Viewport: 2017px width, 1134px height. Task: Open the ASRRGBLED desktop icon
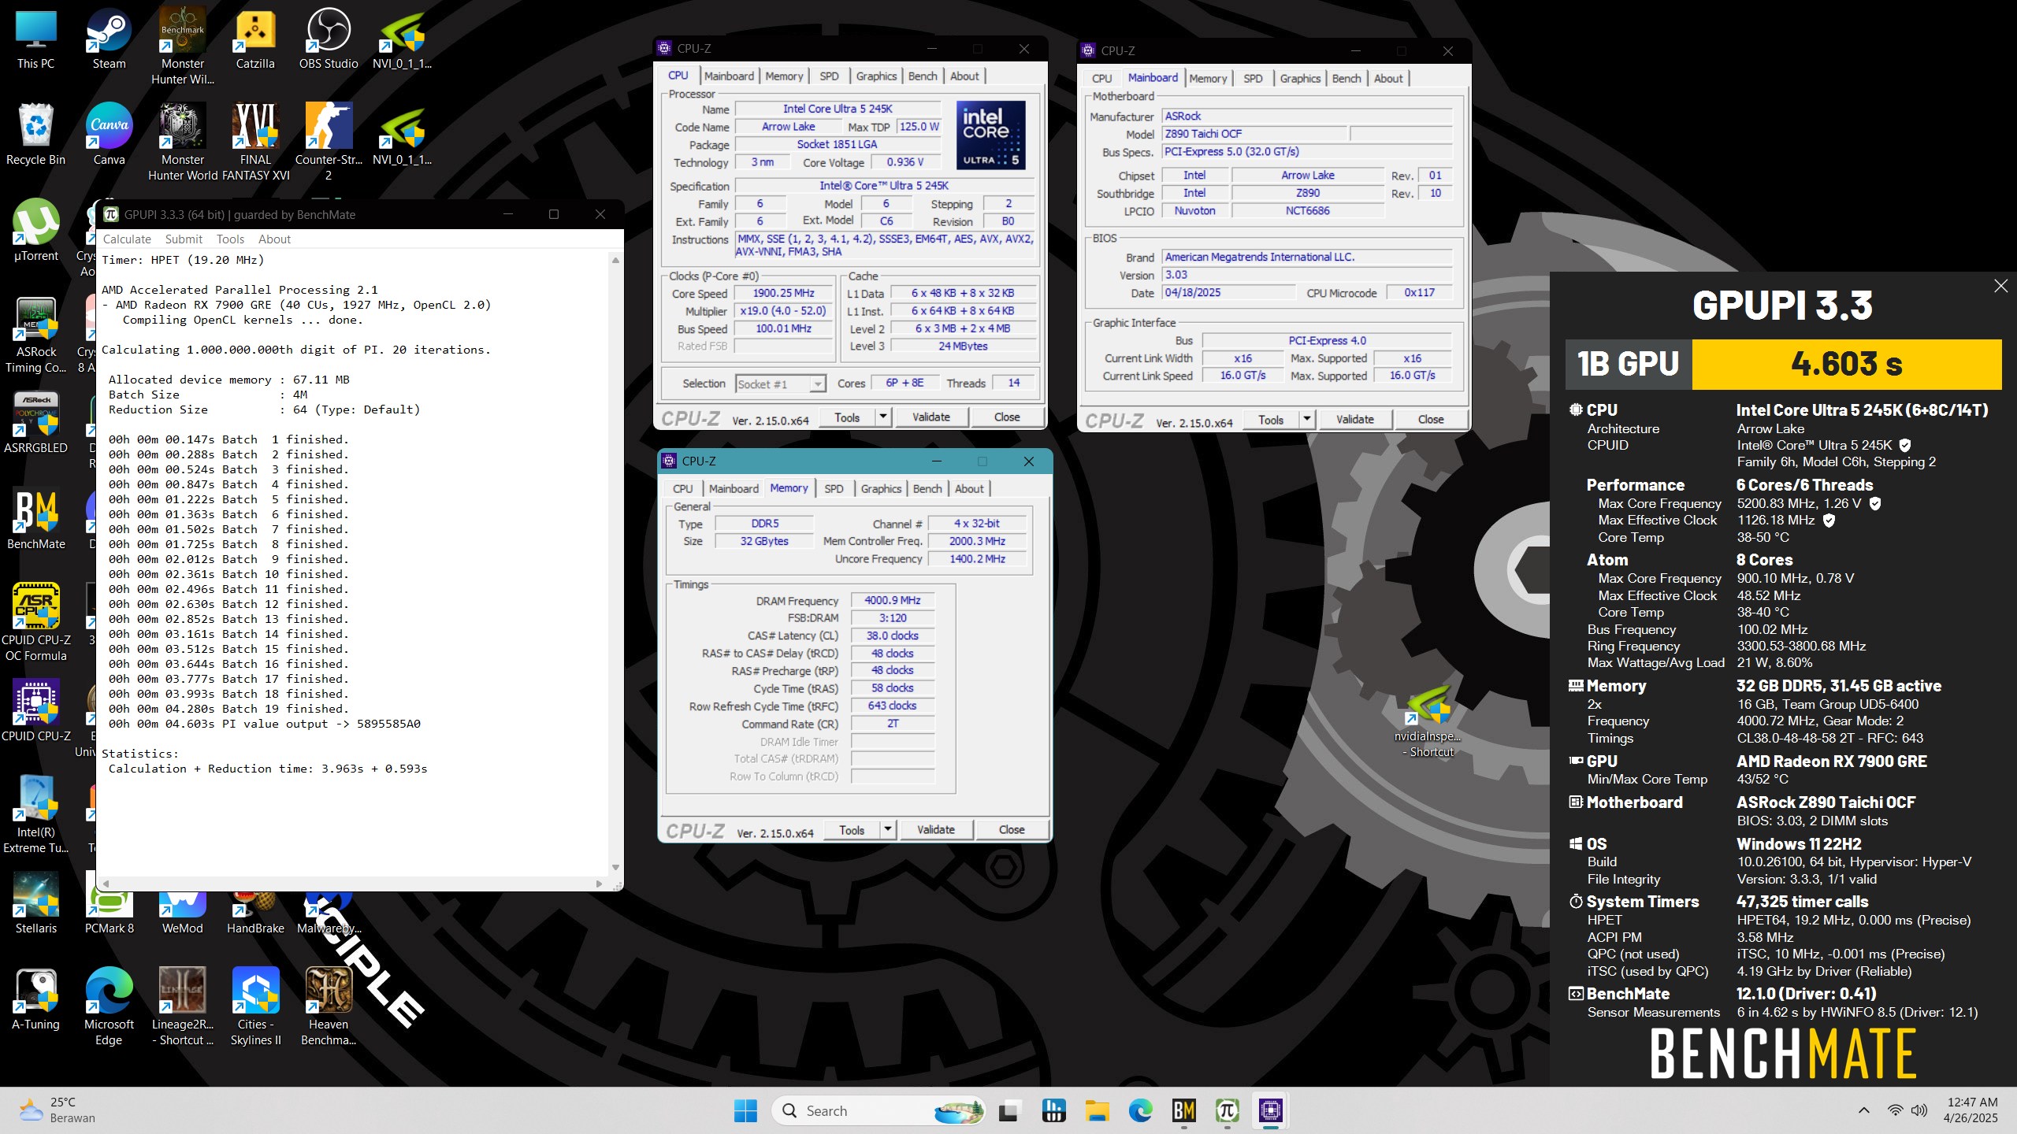35,424
